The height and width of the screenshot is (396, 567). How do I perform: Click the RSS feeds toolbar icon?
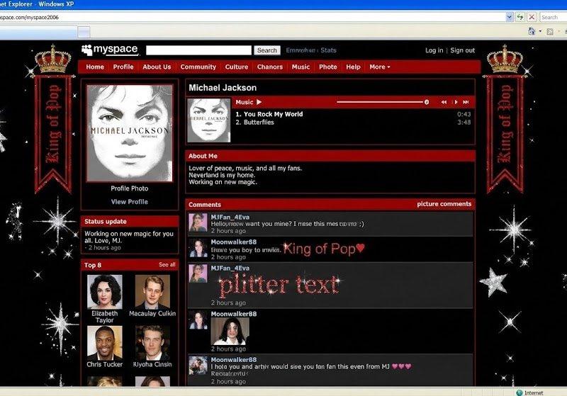[x=550, y=32]
